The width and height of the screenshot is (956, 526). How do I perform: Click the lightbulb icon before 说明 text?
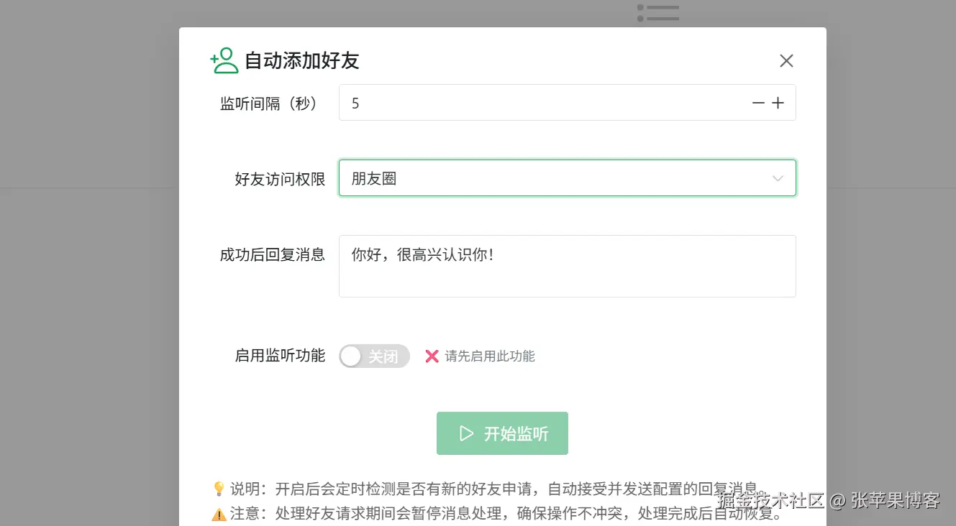coord(219,489)
